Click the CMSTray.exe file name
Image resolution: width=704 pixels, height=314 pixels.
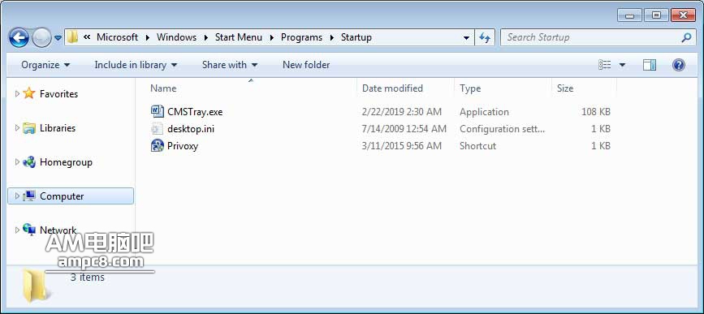point(195,112)
